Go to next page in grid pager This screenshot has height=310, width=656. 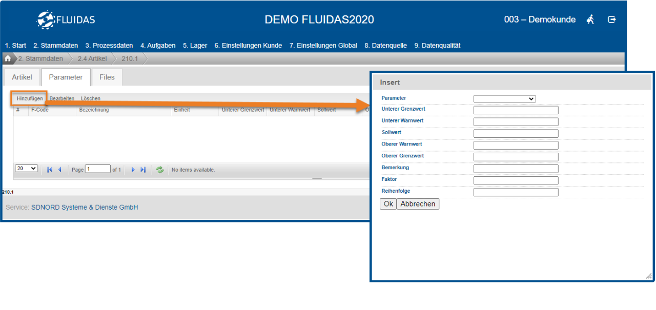pyautogui.click(x=133, y=170)
